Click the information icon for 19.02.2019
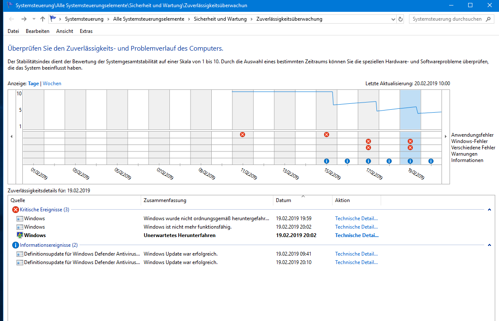 point(410,161)
